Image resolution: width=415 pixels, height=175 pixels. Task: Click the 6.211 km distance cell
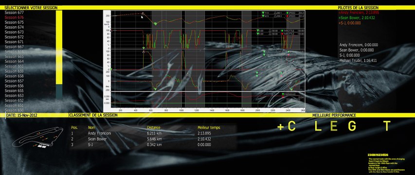pos(154,134)
